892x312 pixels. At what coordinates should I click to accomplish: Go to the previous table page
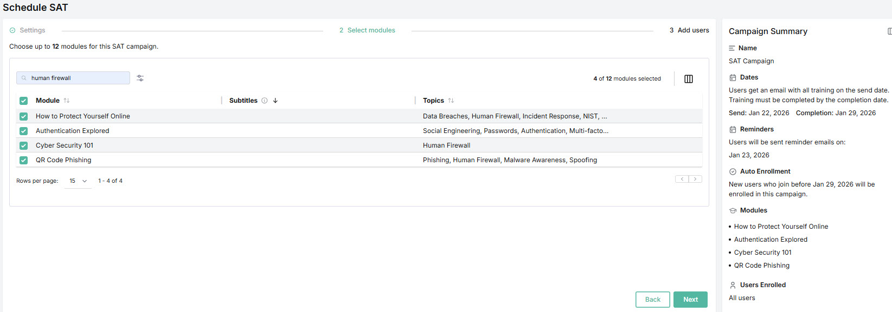click(x=682, y=179)
